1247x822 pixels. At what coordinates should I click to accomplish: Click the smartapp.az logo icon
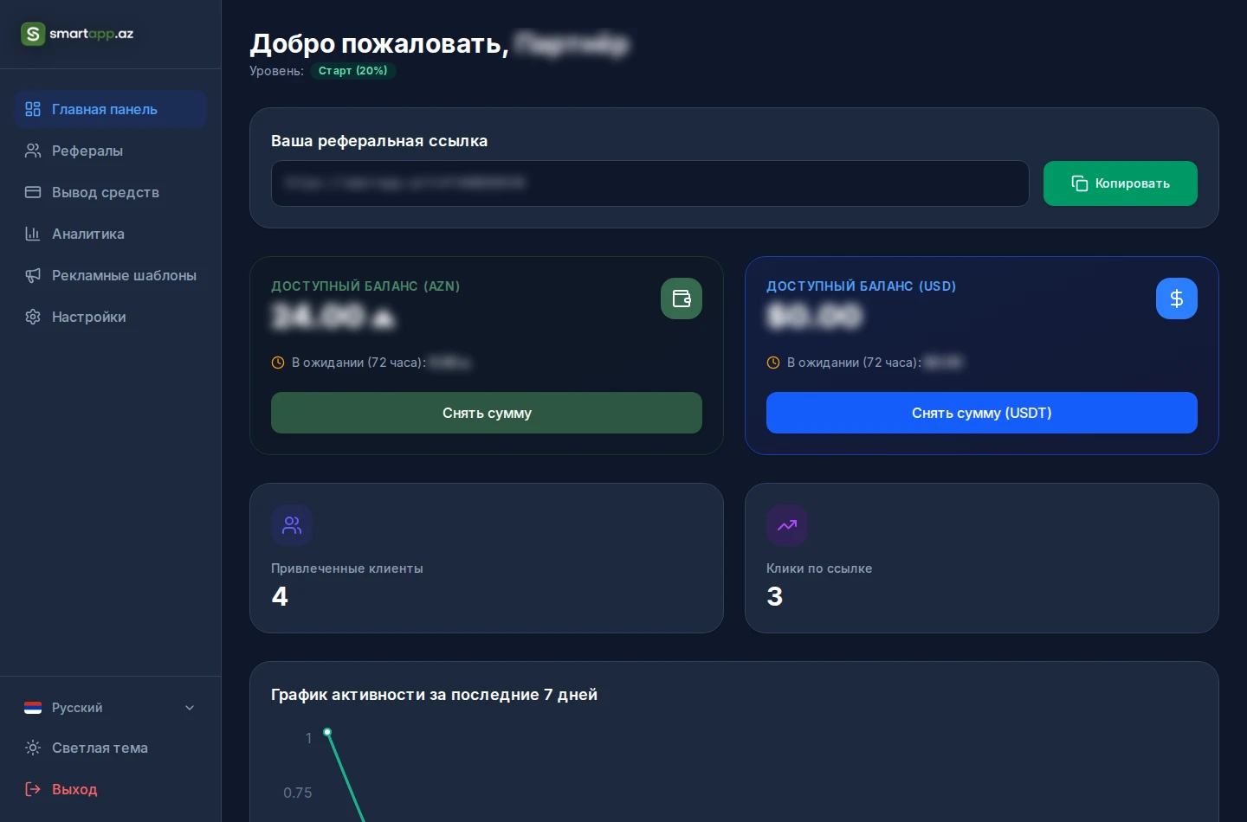pos(33,34)
